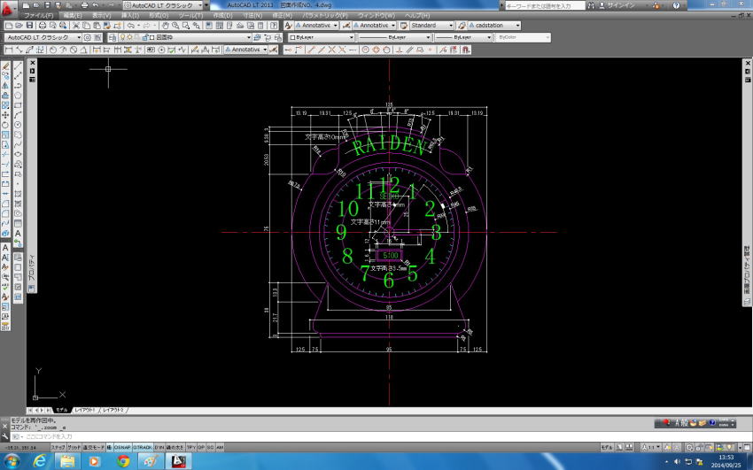753x470 pixels.
Task: Select the Erase tool in Modify toolbar
Action: (6, 65)
